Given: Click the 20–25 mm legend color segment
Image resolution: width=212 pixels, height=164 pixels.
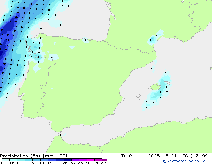Looking at the screenshot, I should 60,160.
